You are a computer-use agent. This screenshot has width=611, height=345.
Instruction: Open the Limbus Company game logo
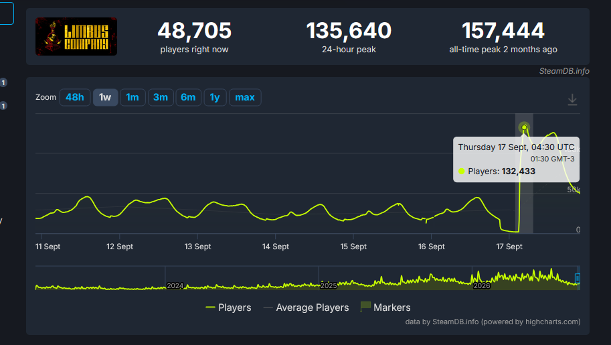click(x=76, y=36)
